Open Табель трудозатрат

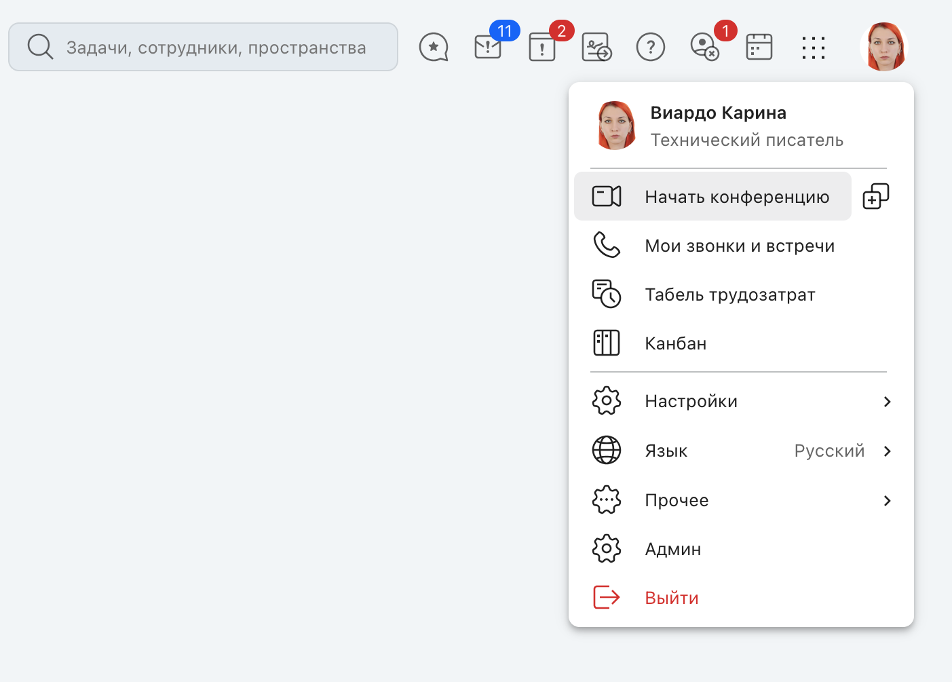click(741, 295)
